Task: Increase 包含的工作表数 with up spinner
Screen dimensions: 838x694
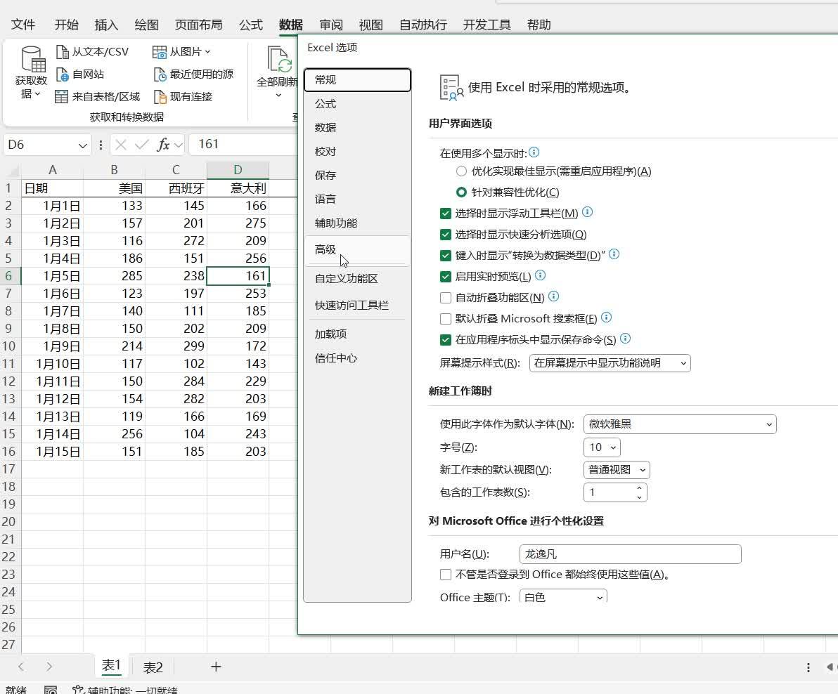Action: tap(639, 488)
